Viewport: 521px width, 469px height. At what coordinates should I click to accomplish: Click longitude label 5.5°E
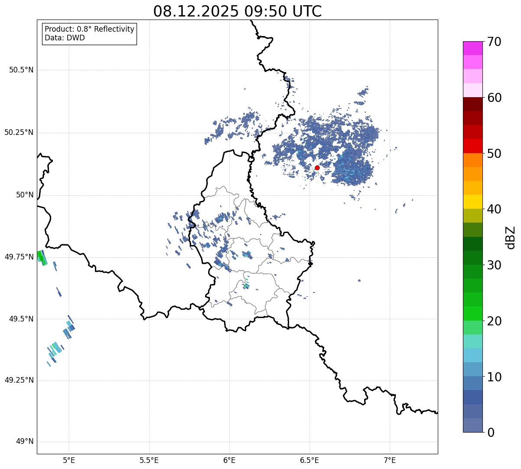point(149,460)
